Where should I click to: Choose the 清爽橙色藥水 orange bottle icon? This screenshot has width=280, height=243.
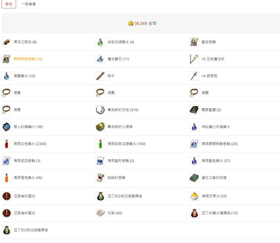(6, 178)
